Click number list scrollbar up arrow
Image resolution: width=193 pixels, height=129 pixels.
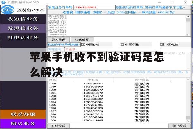pyautogui.click(x=188, y=16)
